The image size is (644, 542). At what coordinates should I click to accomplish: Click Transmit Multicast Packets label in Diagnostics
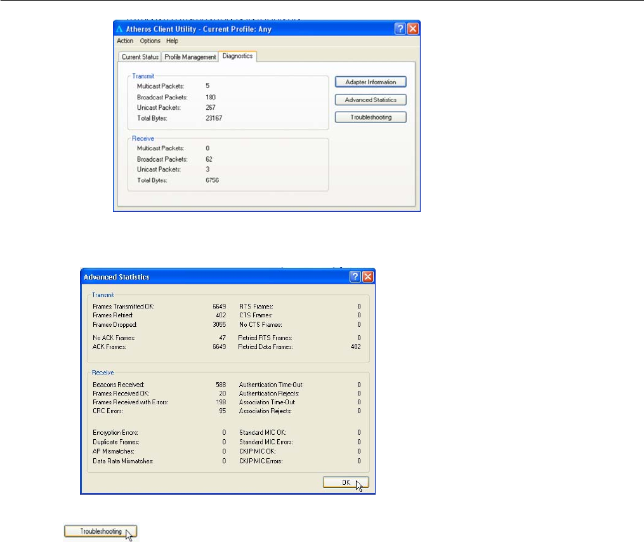click(x=161, y=86)
